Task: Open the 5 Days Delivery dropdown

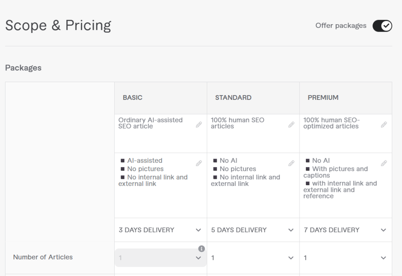Action: point(291,230)
